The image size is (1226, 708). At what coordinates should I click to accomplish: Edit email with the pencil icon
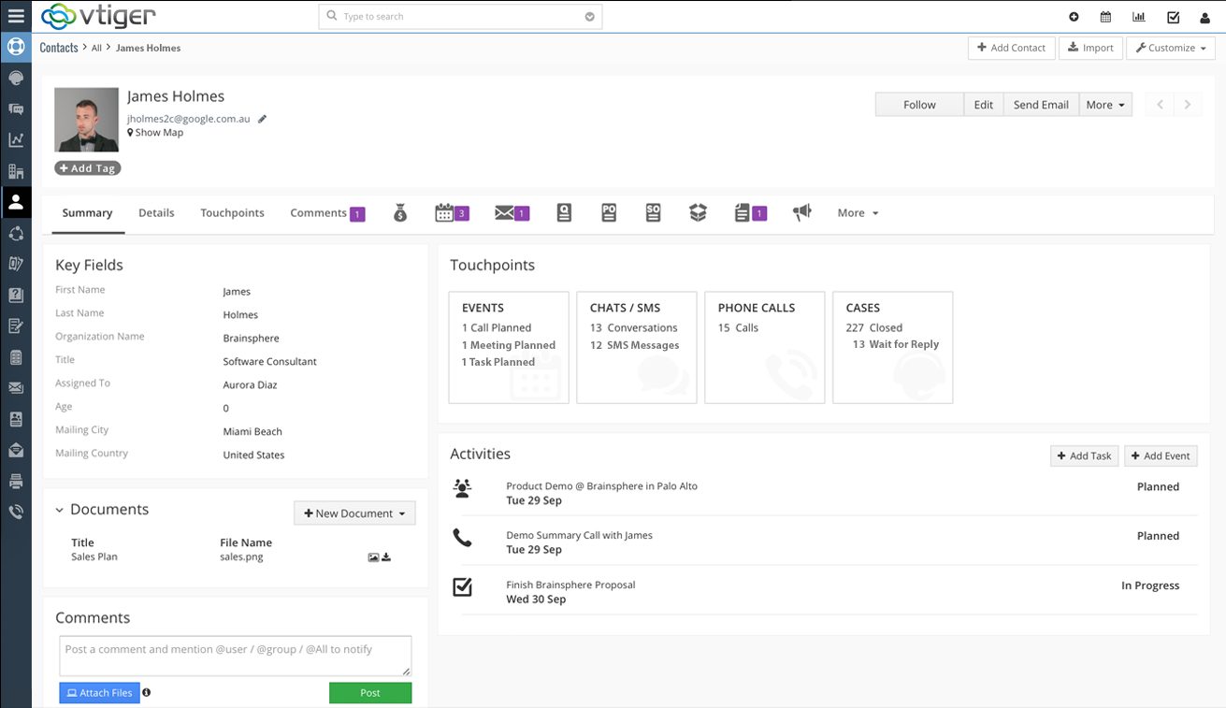pos(263,119)
